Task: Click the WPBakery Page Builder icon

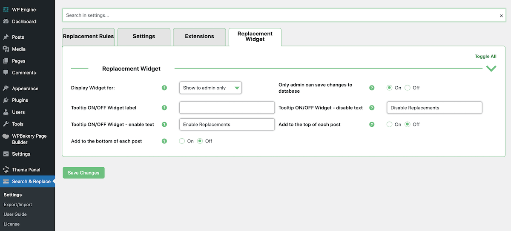Action: point(6,136)
